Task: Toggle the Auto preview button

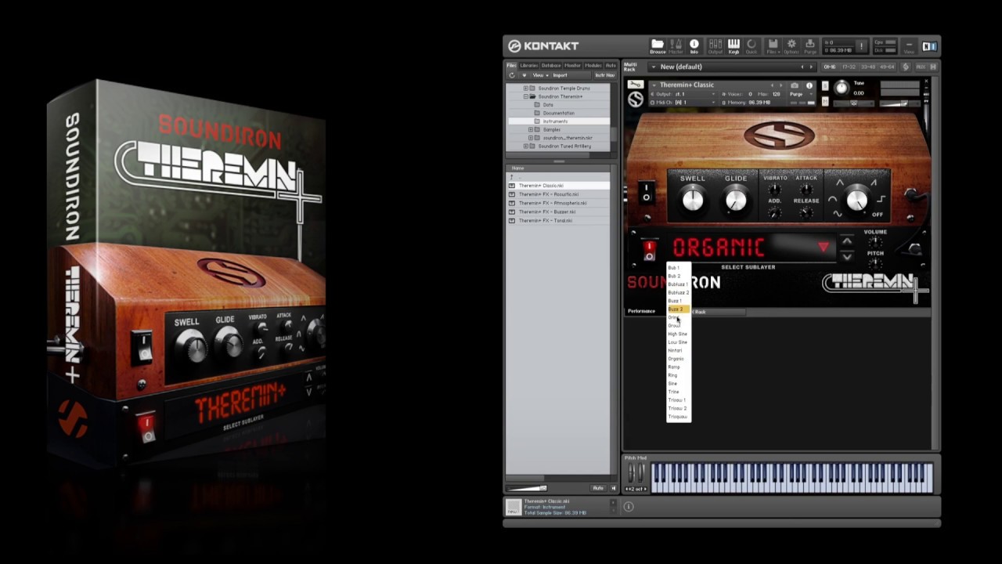Action: (x=598, y=488)
